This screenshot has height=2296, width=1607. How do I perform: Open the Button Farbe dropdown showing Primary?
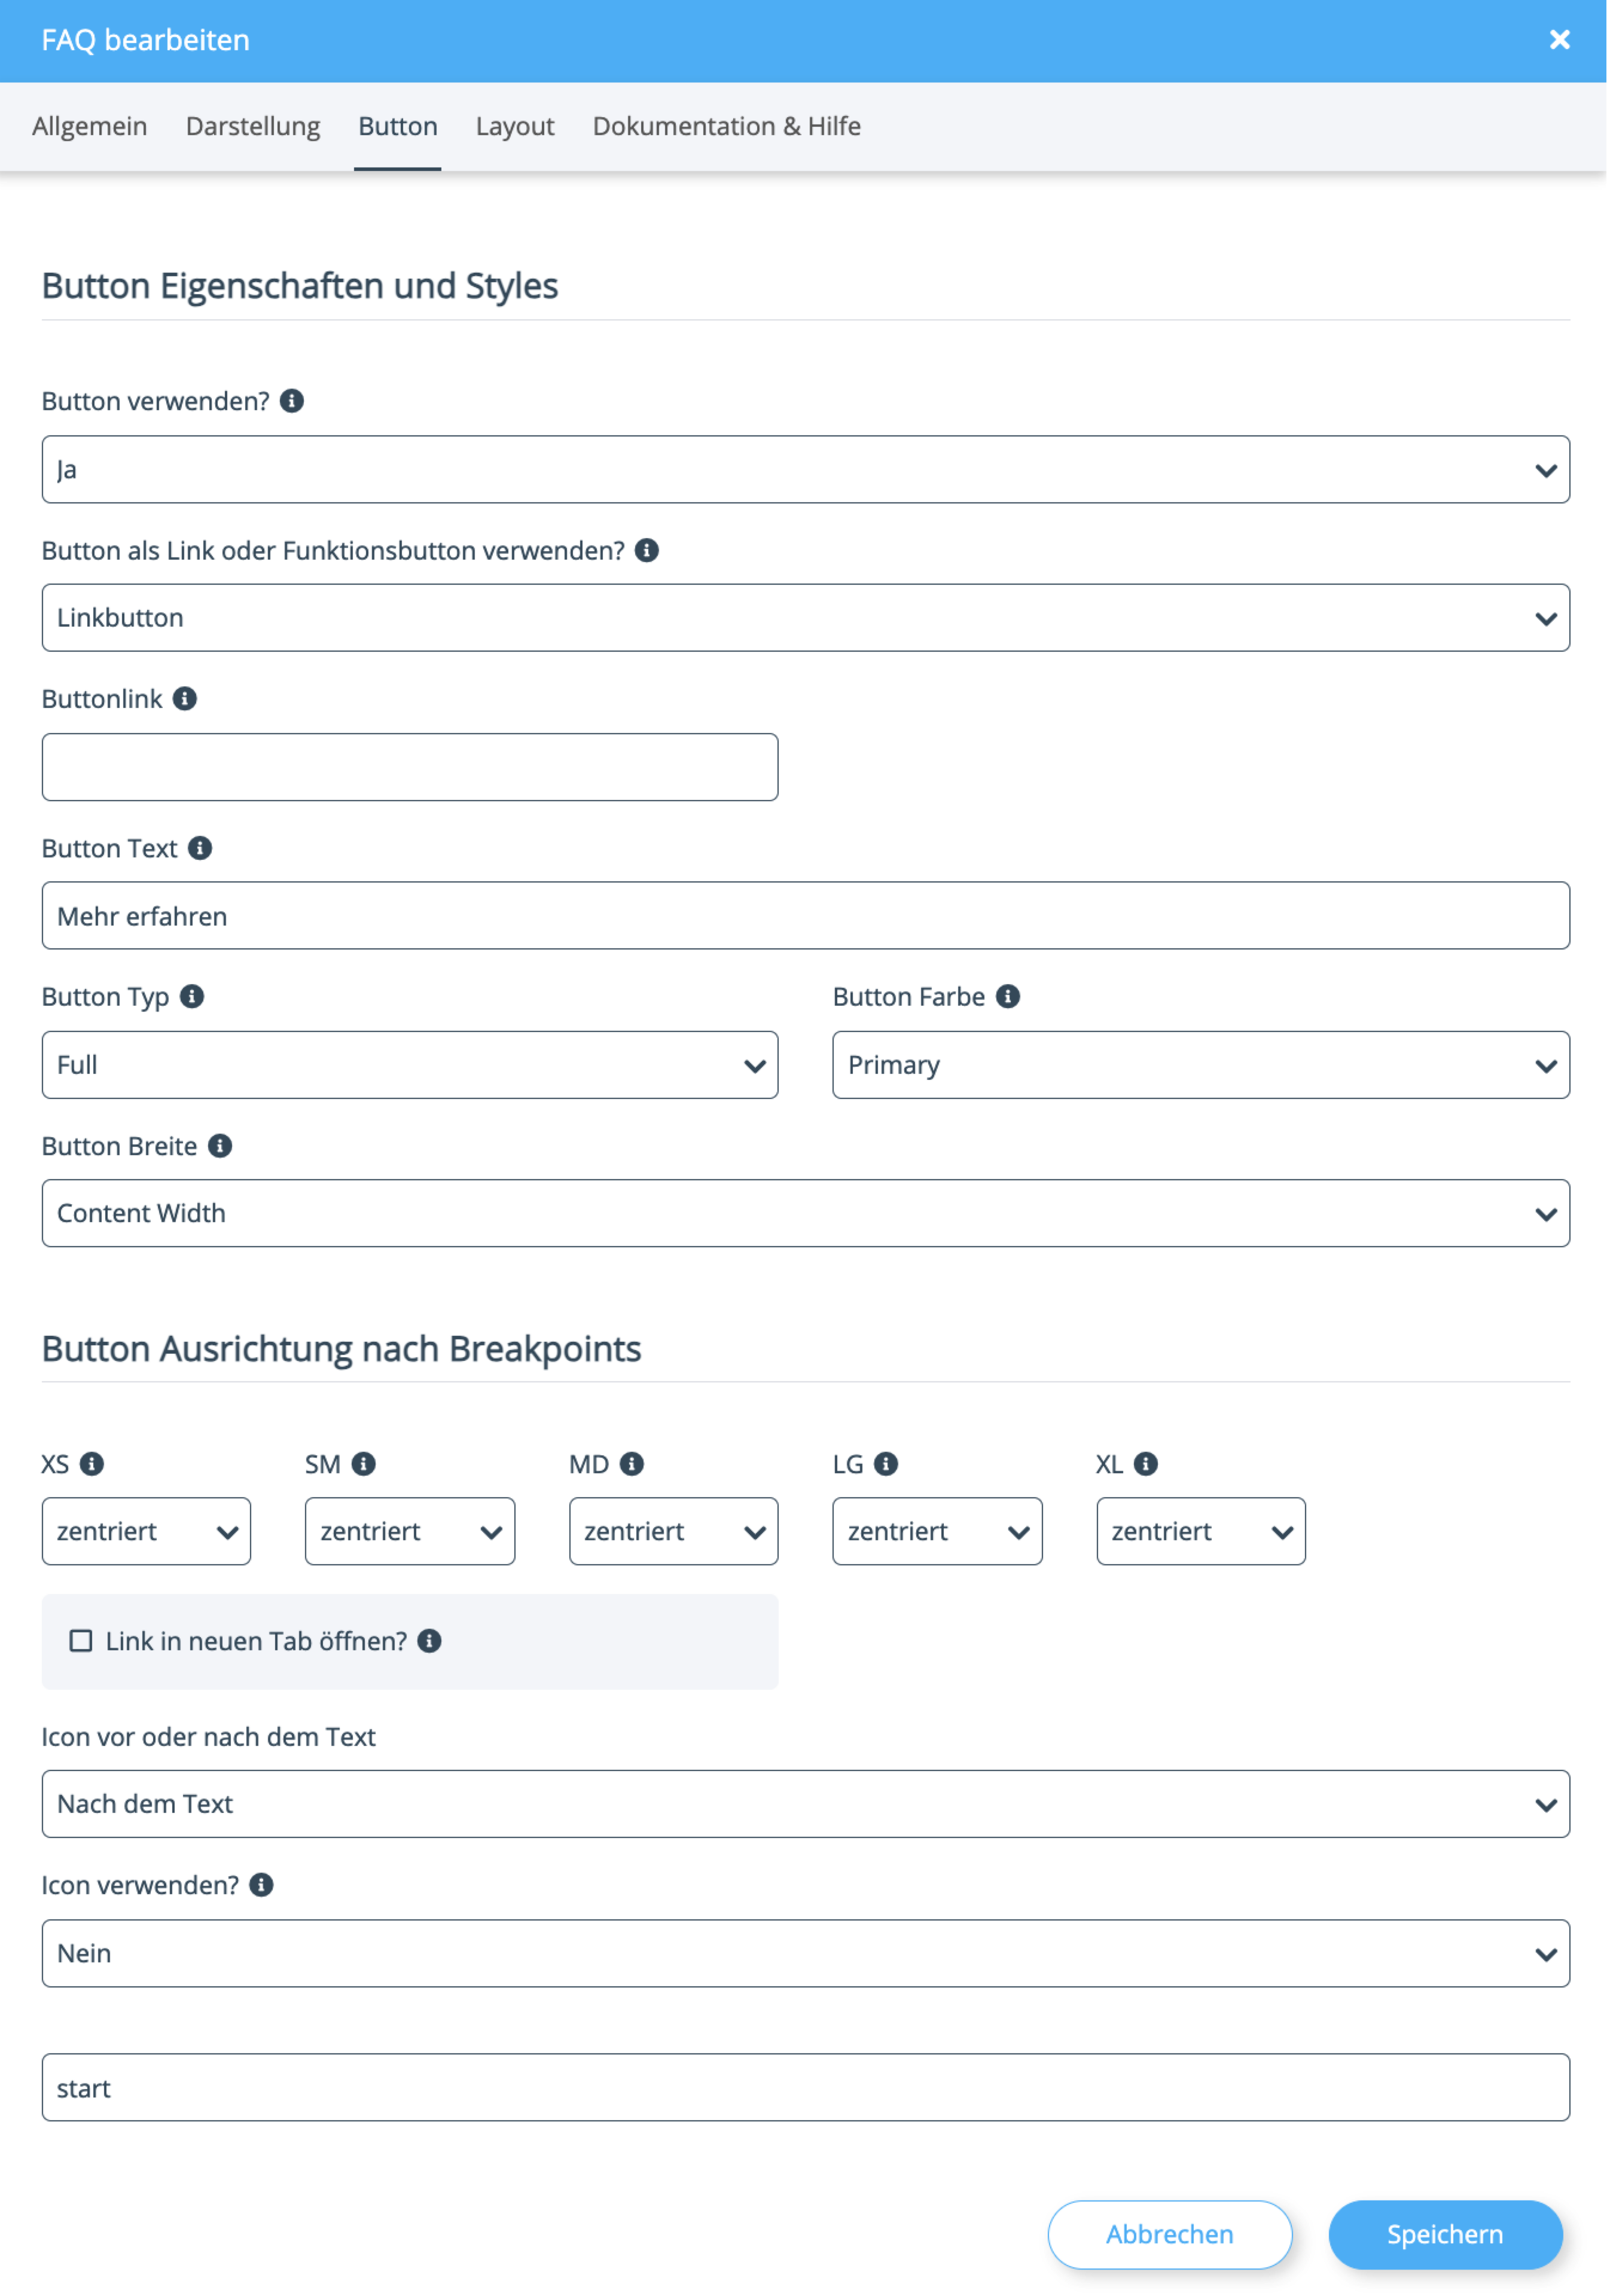pyautogui.click(x=1200, y=1065)
